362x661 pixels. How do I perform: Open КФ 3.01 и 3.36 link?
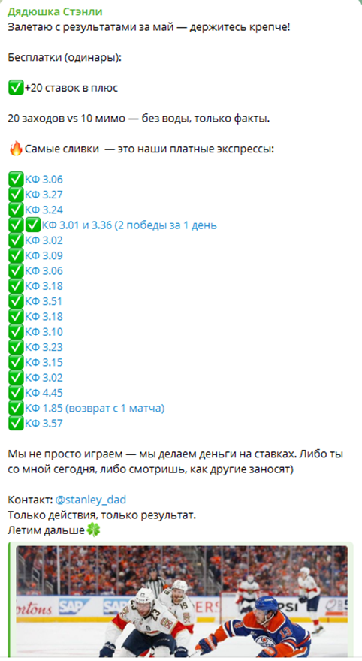pyautogui.click(x=129, y=225)
